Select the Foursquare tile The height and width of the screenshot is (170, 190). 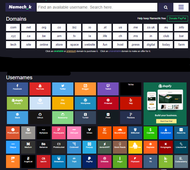(x=59, y=133)
